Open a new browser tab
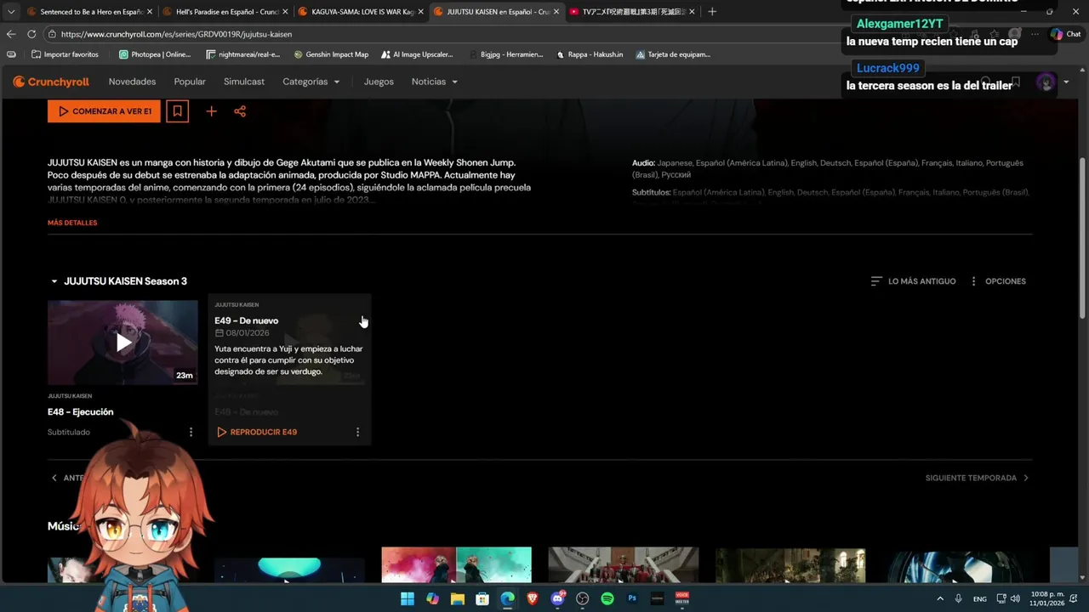This screenshot has width=1089, height=612. click(712, 12)
